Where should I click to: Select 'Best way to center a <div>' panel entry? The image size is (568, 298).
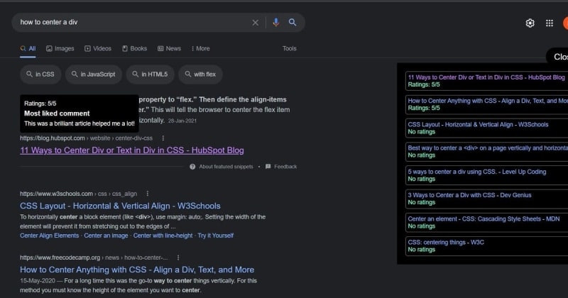(486, 151)
